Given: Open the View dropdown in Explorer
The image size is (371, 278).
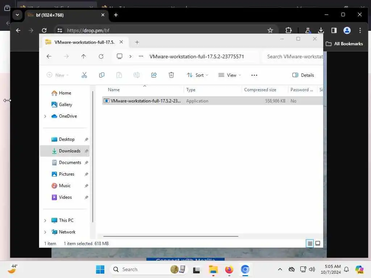Looking at the screenshot, I should pos(229,75).
